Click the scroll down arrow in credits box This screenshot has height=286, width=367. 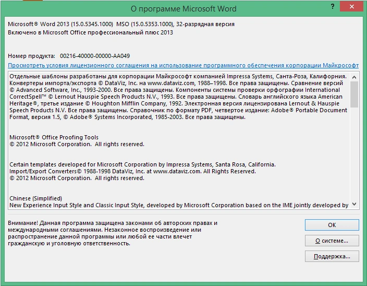(x=354, y=204)
